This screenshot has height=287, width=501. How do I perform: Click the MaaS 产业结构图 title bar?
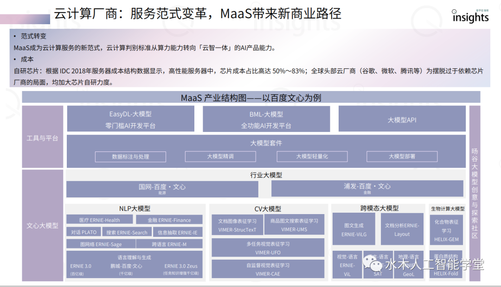click(x=250, y=98)
